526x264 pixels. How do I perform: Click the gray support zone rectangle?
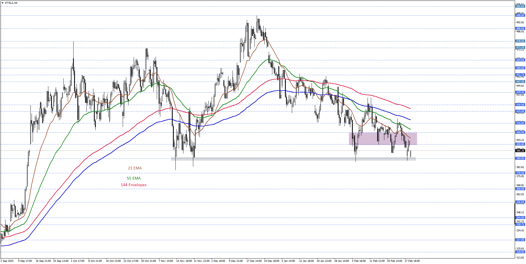[293, 159]
